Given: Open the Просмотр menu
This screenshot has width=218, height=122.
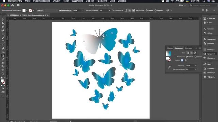Looking at the screenshot, I should 102,1.
